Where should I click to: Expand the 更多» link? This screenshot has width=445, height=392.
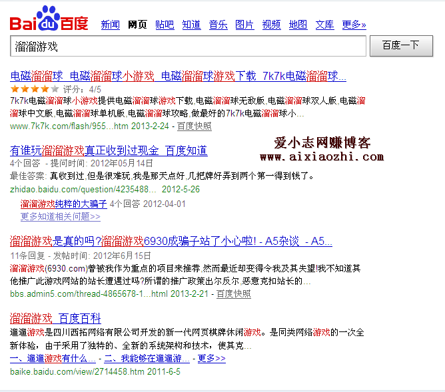click(354, 25)
